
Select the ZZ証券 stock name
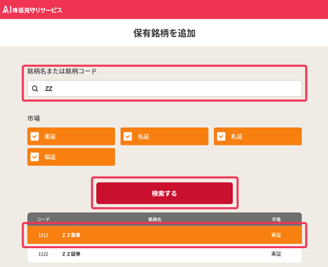click(x=71, y=254)
